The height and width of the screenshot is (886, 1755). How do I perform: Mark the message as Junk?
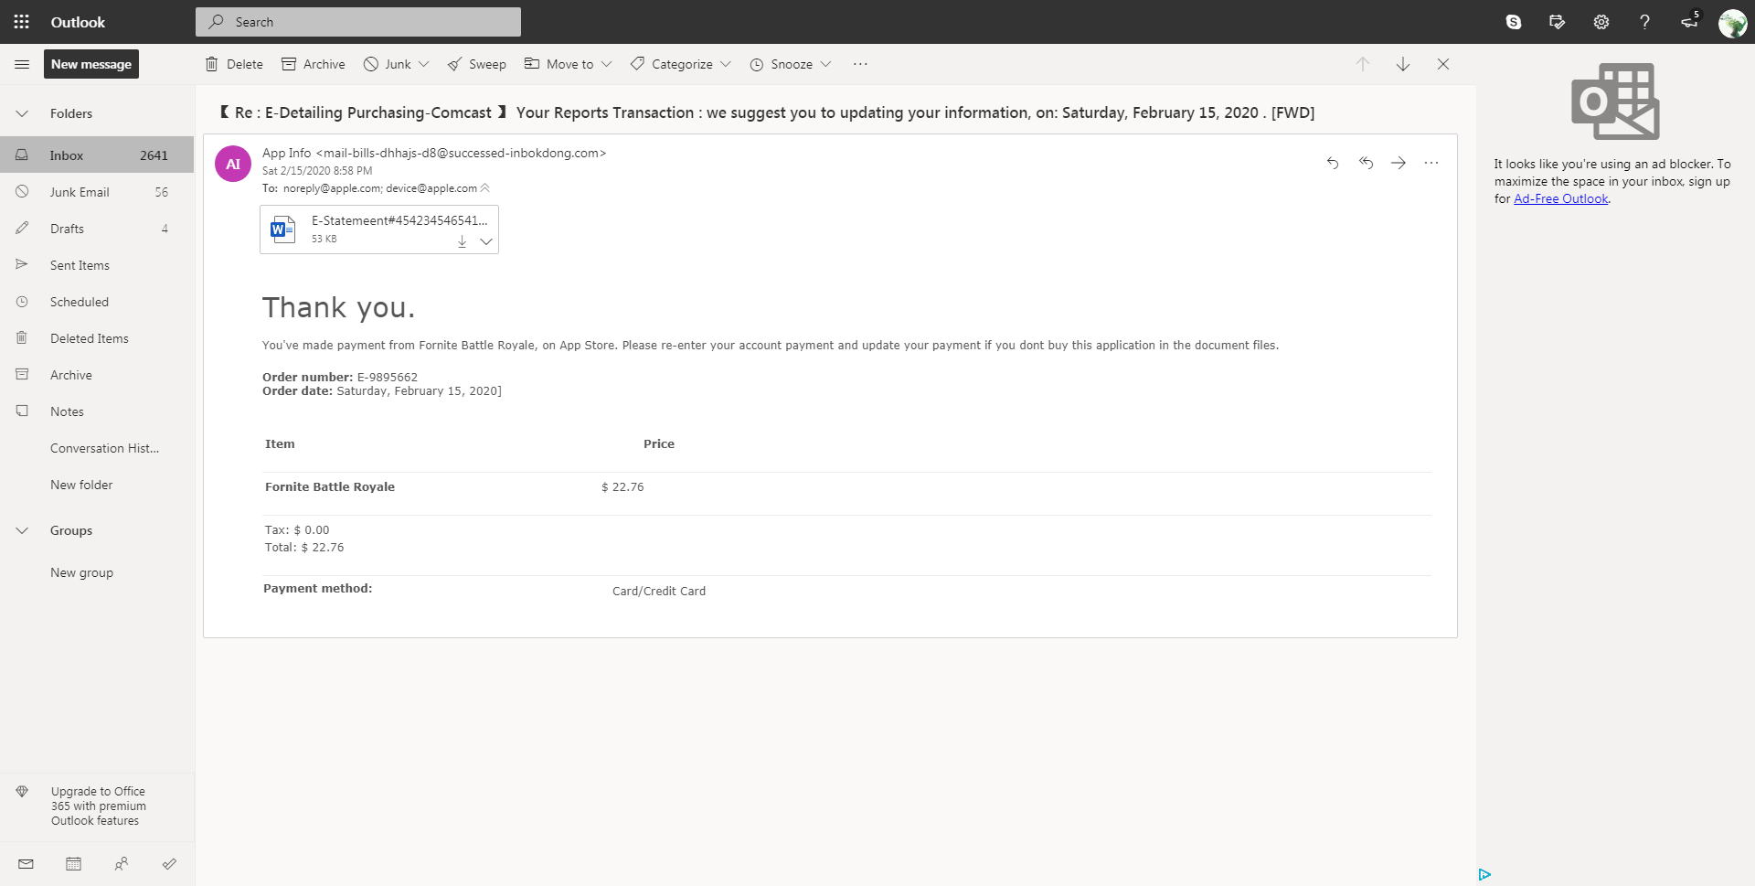click(388, 64)
